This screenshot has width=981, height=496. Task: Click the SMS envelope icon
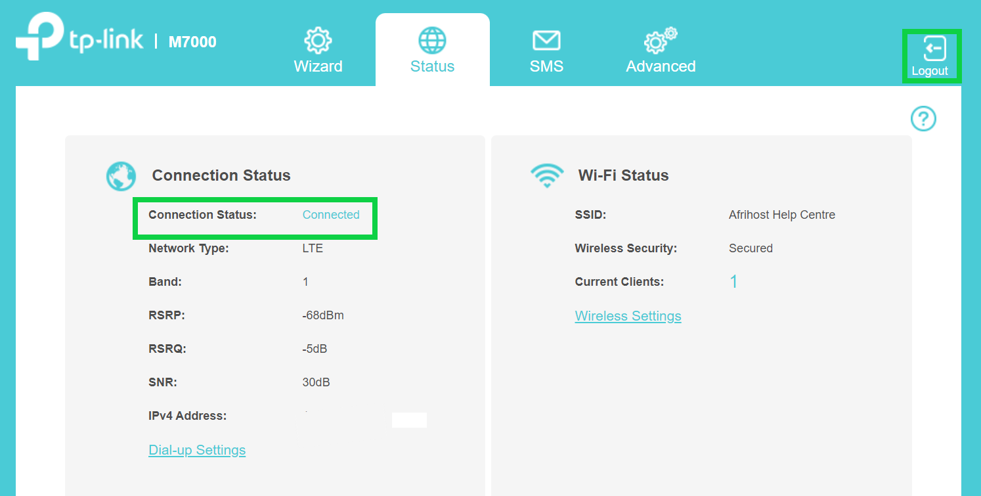(x=546, y=41)
